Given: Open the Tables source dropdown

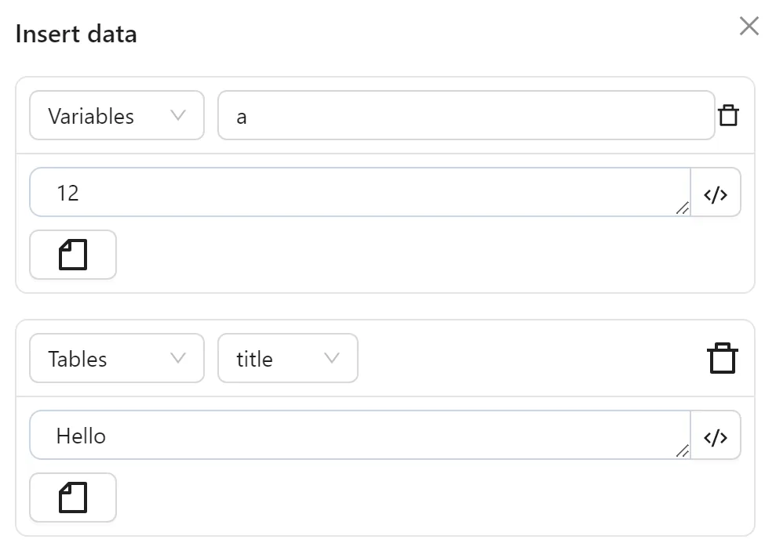Looking at the screenshot, I should [x=116, y=358].
